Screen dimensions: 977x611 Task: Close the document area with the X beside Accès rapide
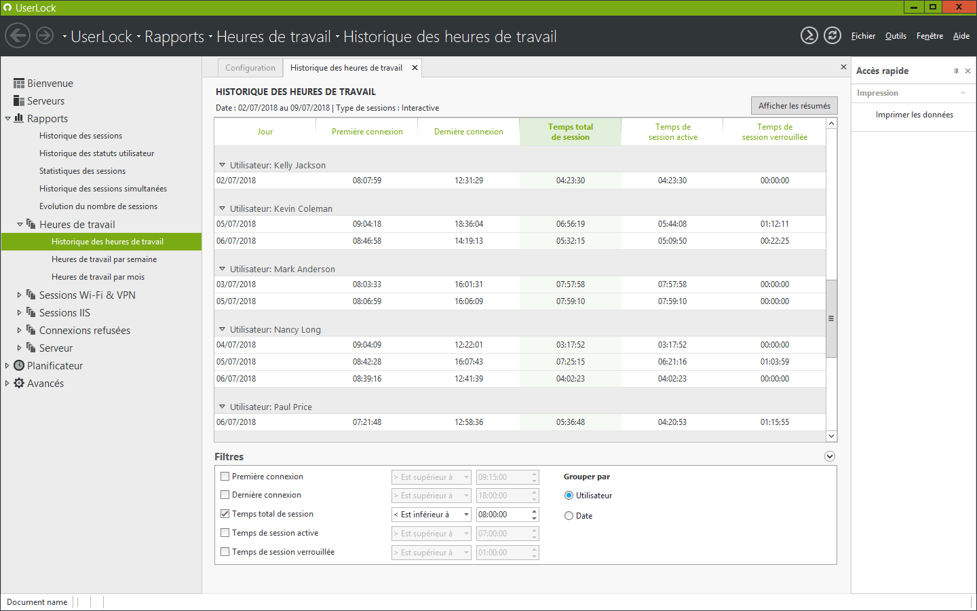pos(843,67)
